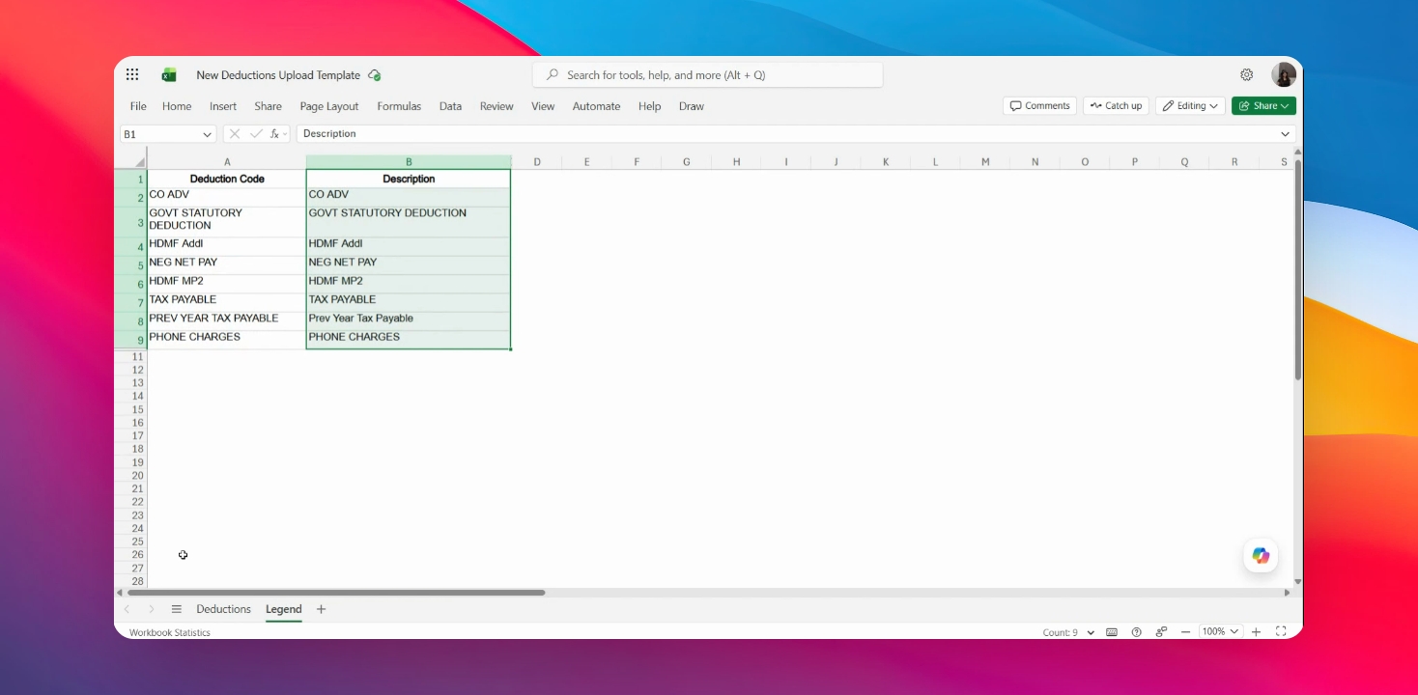Open the Editing mode dropdown
The height and width of the screenshot is (695, 1418).
1190,106
